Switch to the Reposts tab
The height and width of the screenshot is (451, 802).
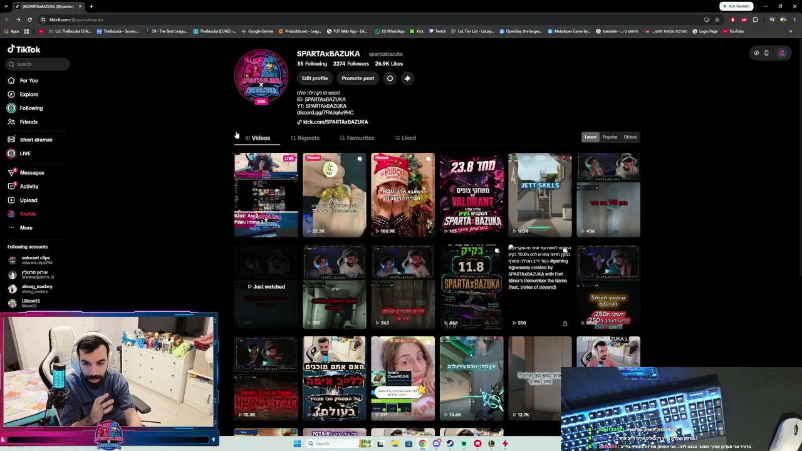[x=305, y=138]
